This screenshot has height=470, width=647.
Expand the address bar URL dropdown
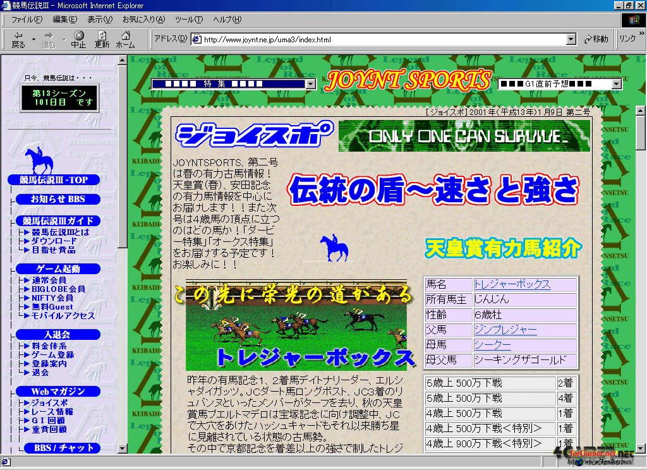[x=571, y=39]
